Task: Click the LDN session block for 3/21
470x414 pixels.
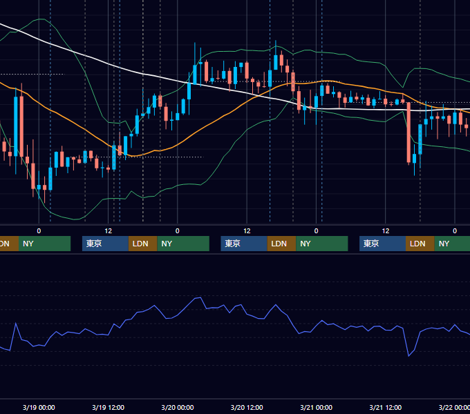Action: coord(420,244)
